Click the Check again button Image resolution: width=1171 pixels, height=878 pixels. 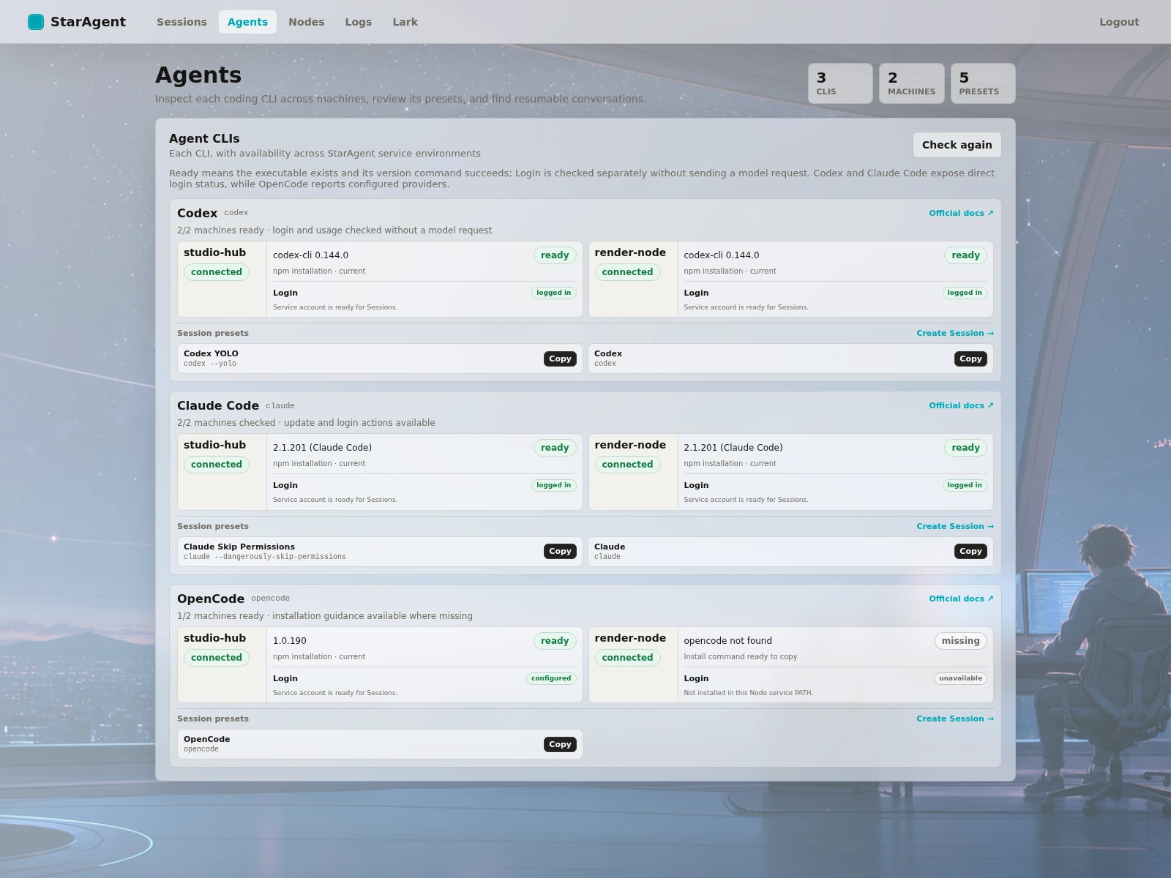point(957,145)
